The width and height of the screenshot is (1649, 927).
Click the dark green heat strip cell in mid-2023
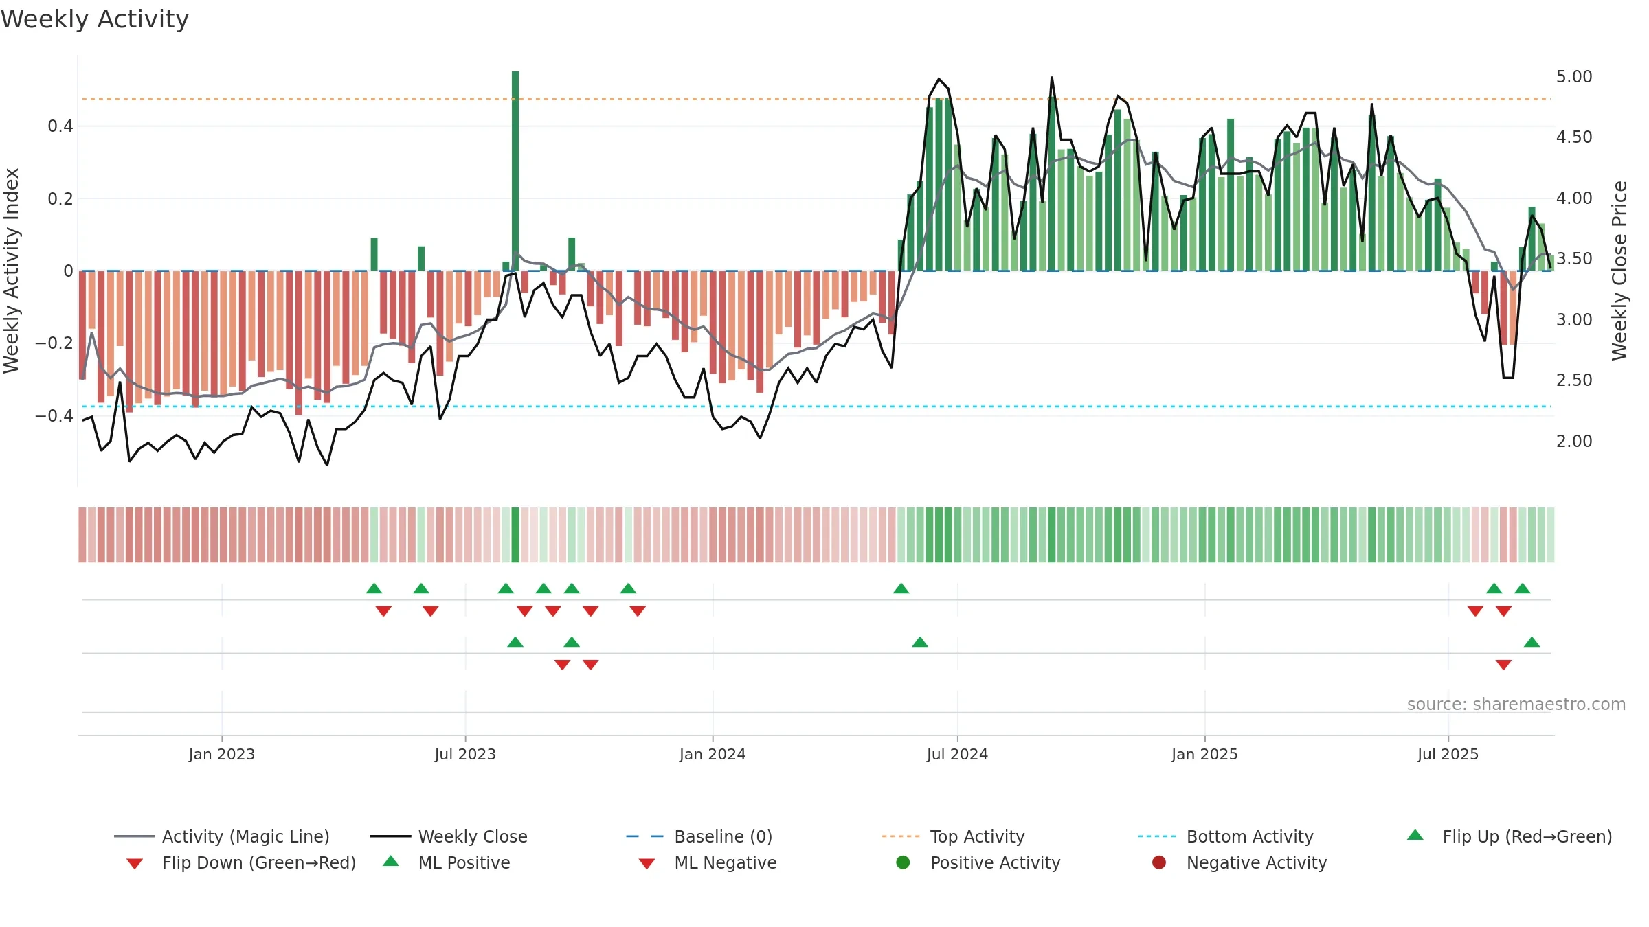(x=515, y=535)
